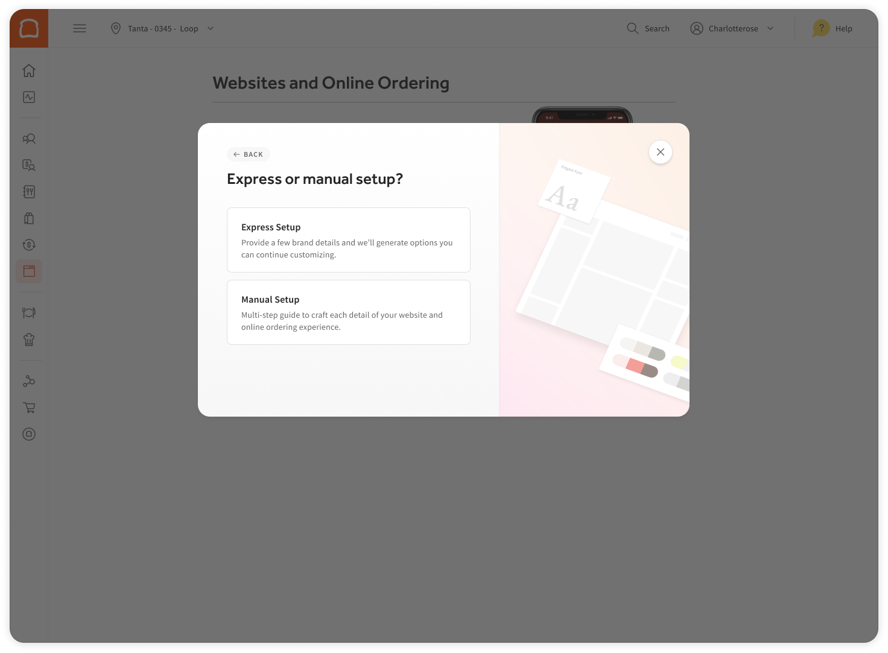Click the red color swatch in illustration
Screen dimensions: 888x653
(x=635, y=365)
